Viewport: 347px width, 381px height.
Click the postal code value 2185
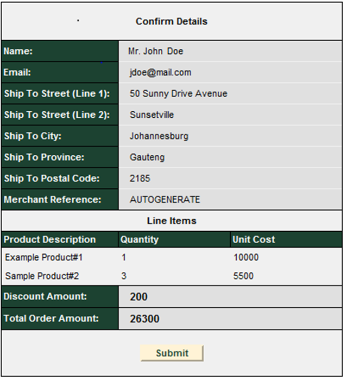(x=140, y=179)
